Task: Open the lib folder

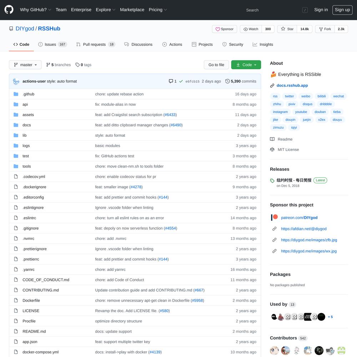Action: tap(24, 135)
